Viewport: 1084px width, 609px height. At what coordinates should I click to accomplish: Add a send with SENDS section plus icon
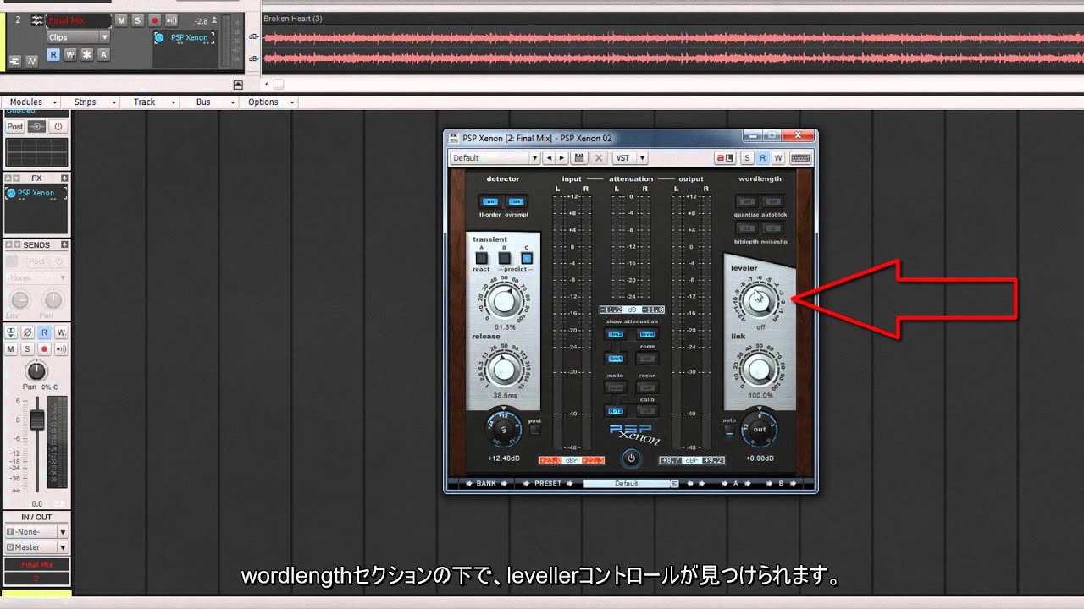[x=64, y=244]
